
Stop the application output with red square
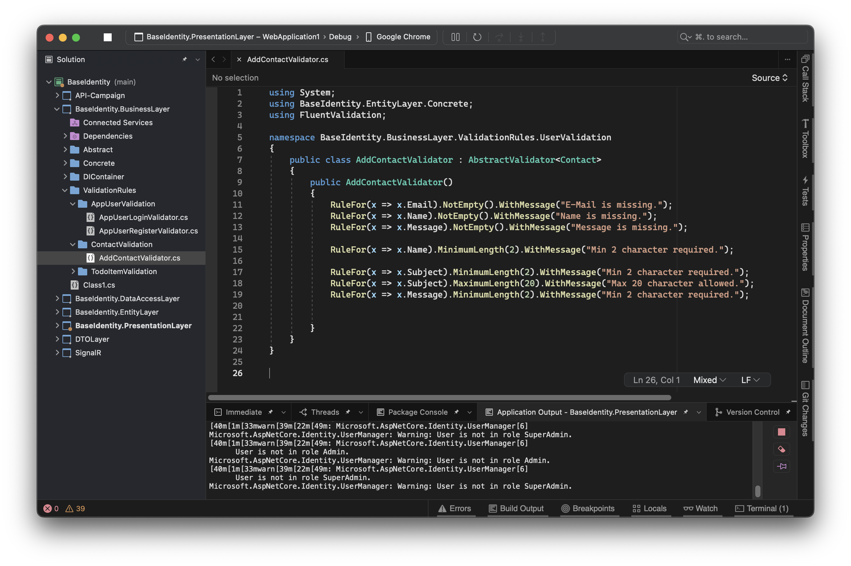781,432
